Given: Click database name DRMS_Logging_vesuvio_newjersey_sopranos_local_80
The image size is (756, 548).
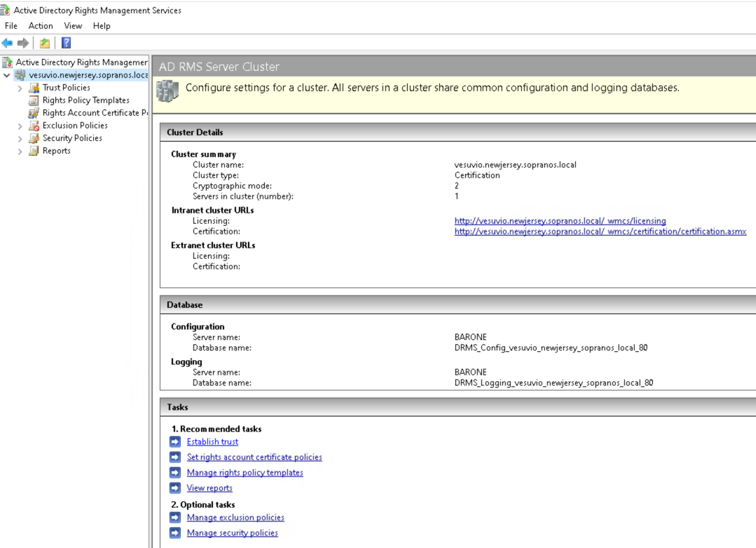Looking at the screenshot, I should (553, 383).
